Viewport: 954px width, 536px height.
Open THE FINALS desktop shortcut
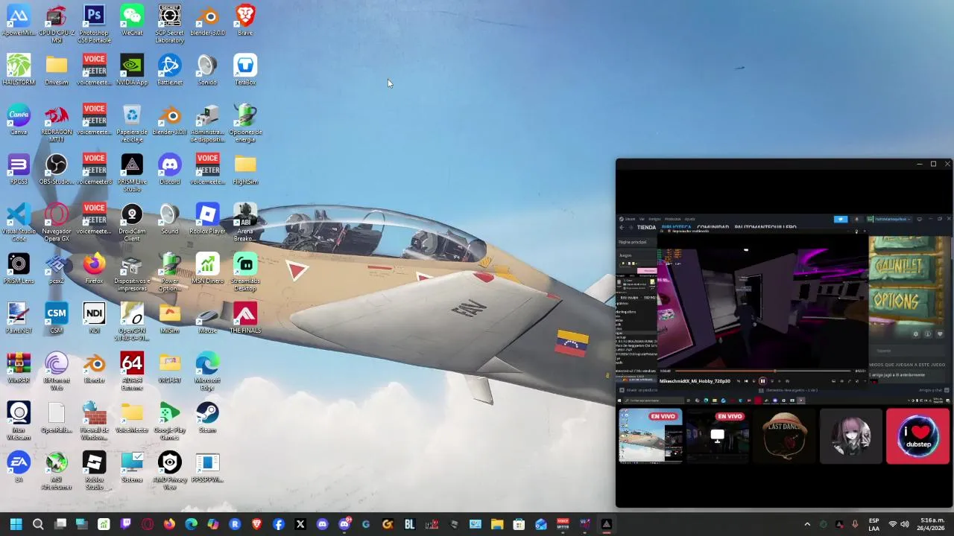click(x=245, y=319)
